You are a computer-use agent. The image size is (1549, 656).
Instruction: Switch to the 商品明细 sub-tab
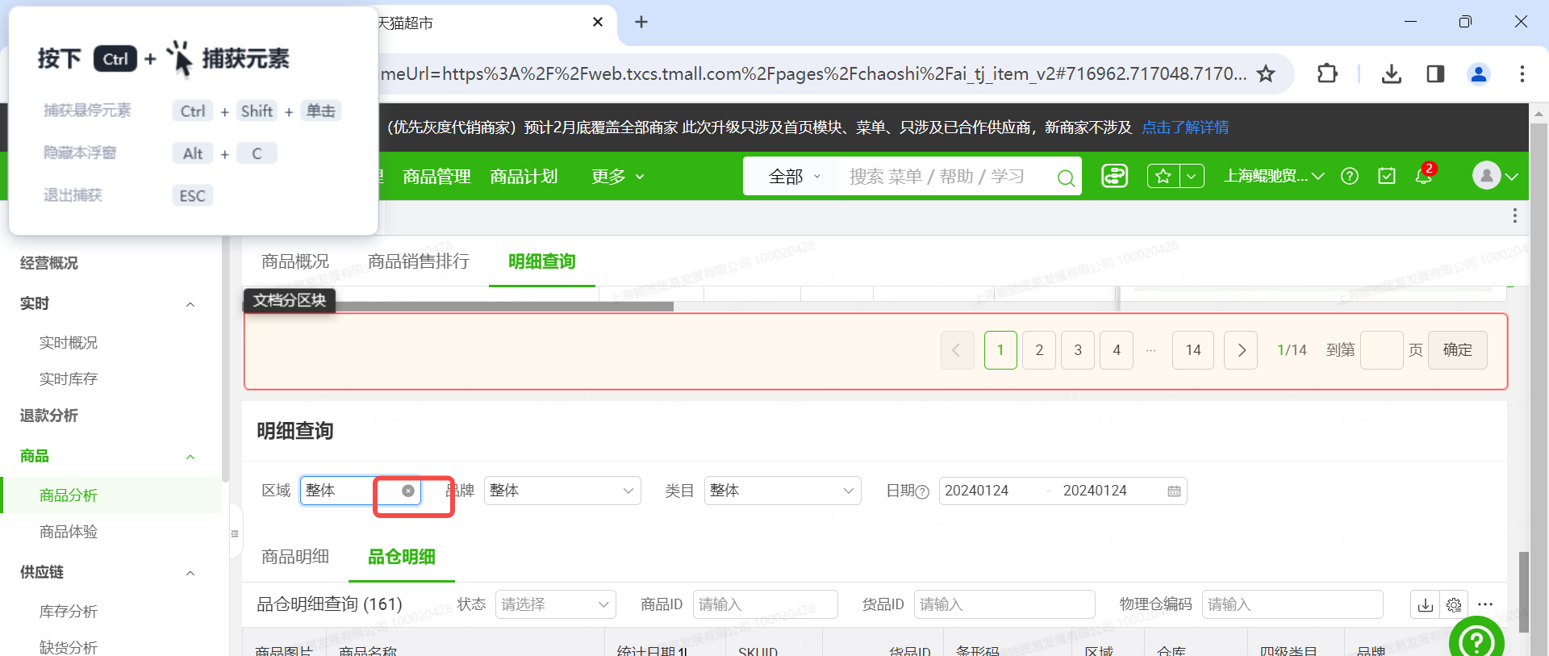click(295, 557)
